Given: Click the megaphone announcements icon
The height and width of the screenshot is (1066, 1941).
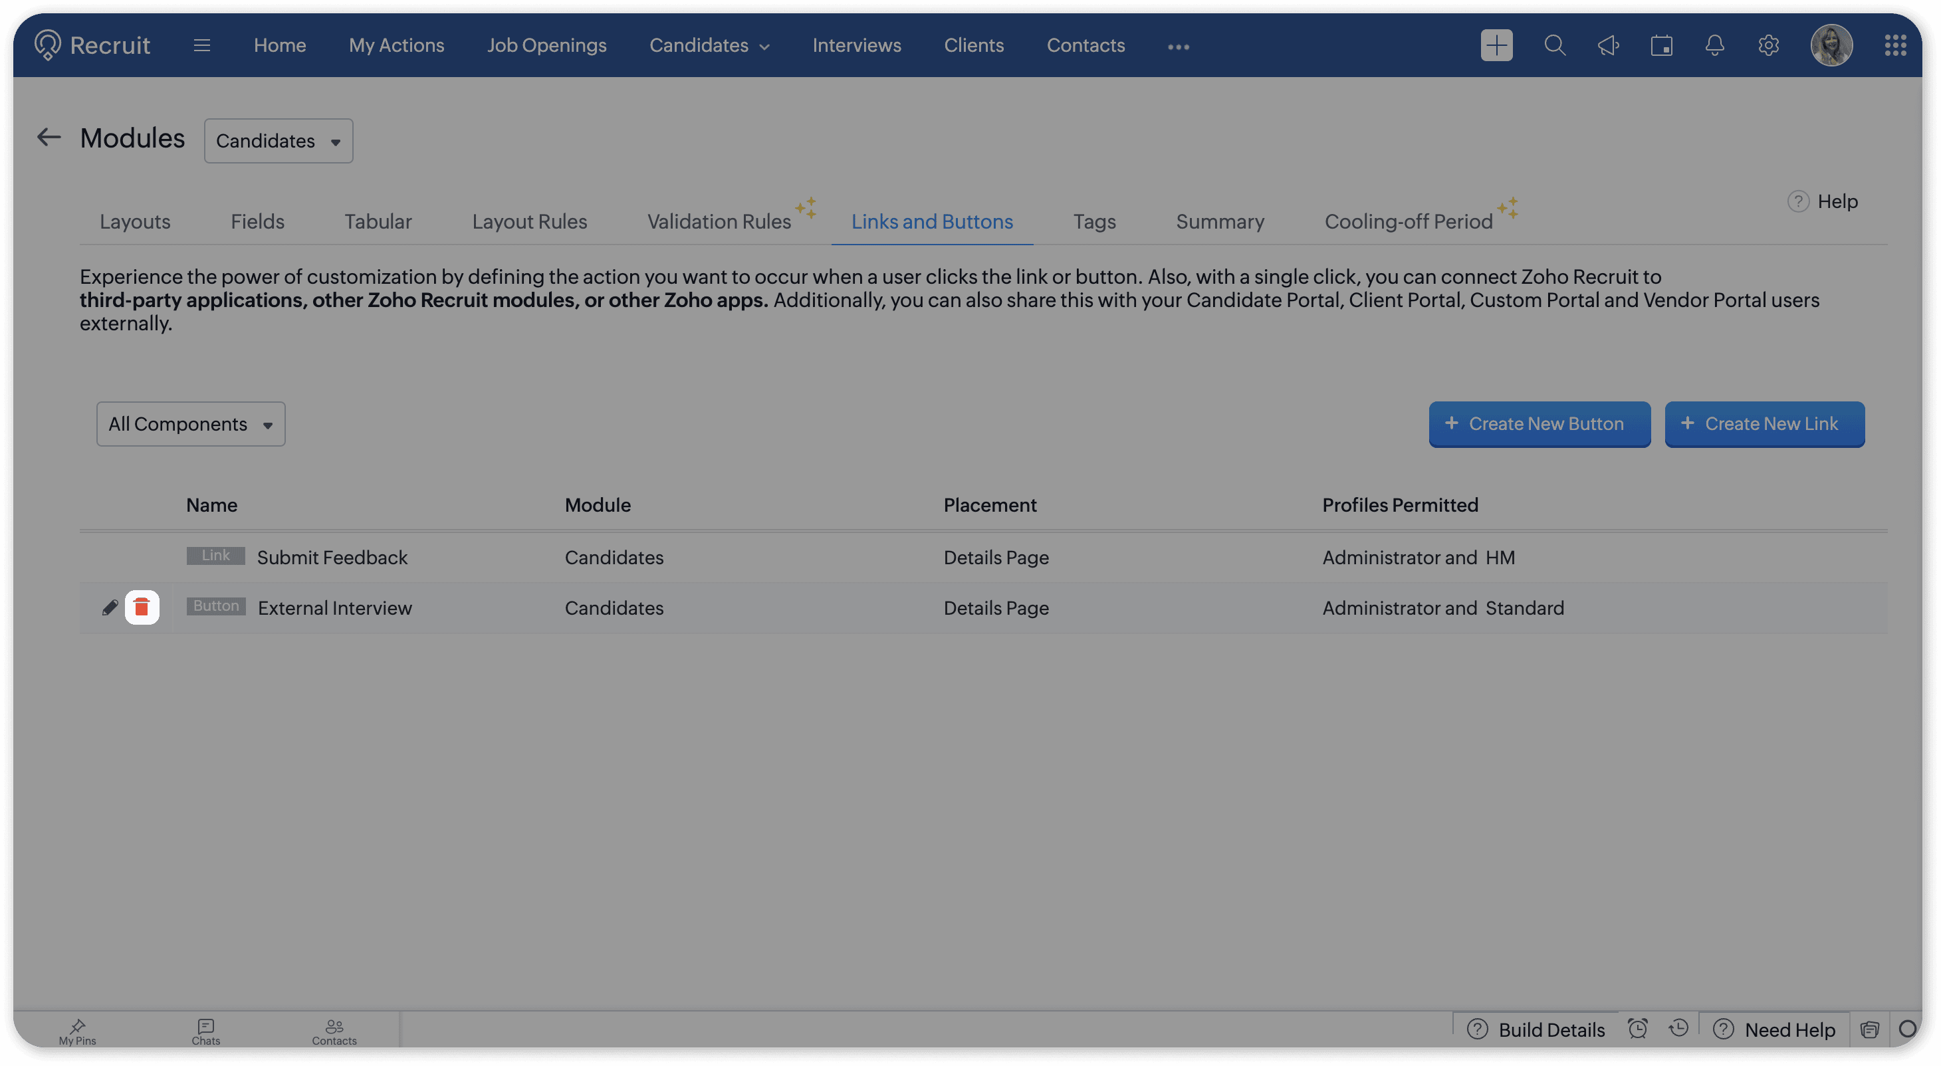Looking at the screenshot, I should click(1608, 46).
